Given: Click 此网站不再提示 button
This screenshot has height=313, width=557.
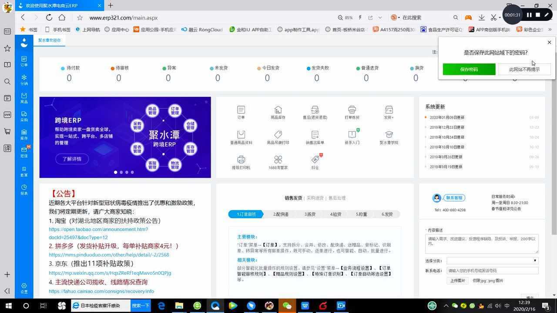Looking at the screenshot, I should click(x=524, y=69).
